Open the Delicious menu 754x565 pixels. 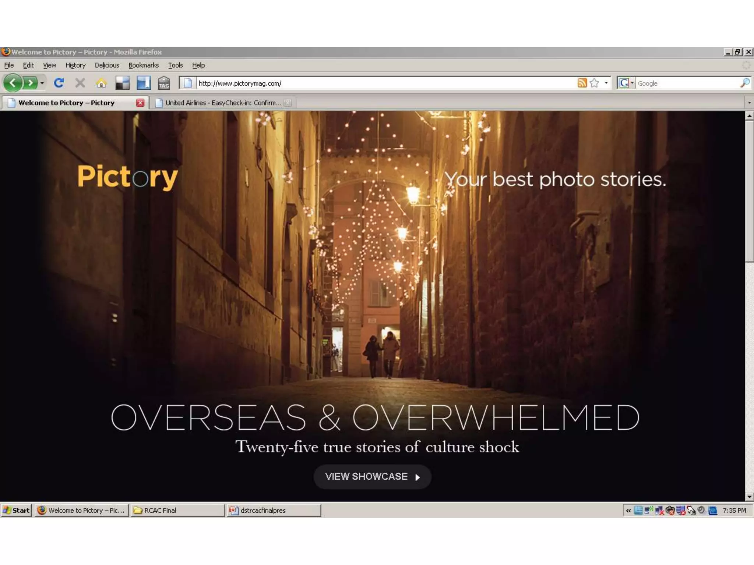107,65
